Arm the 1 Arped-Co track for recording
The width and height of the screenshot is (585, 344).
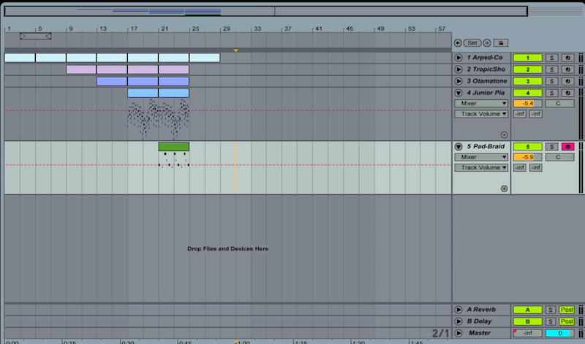(567, 58)
